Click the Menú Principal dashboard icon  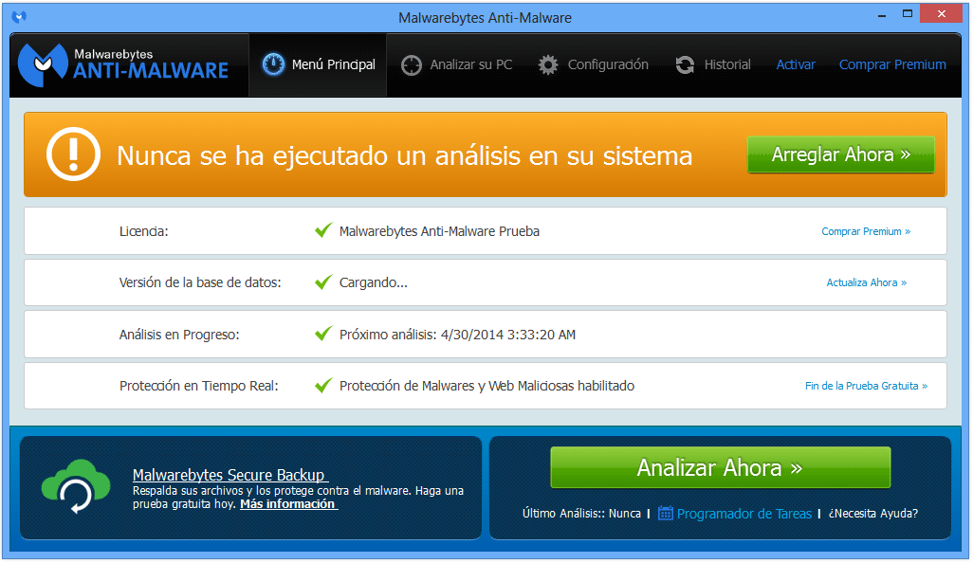273,64
